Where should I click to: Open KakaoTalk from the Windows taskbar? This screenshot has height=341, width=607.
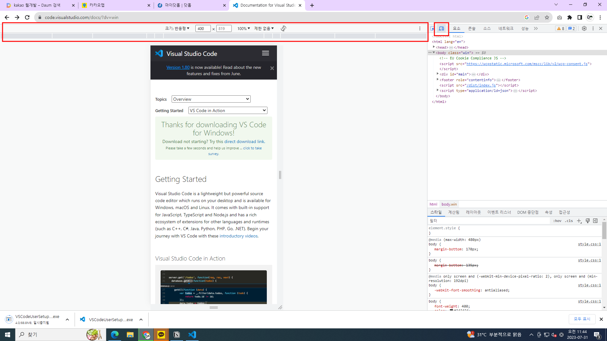tap(161, 335)
